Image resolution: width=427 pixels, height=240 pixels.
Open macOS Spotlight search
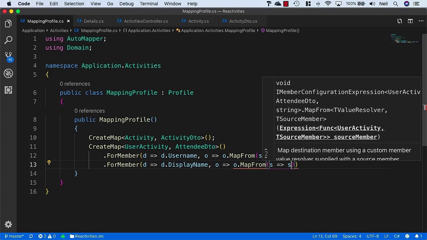tap(396, 4)
